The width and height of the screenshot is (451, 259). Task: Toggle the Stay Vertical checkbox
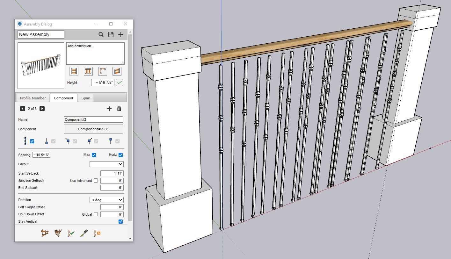pos(120,221)
